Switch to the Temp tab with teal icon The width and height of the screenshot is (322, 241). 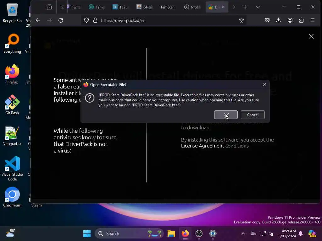(x=97, y=7)
